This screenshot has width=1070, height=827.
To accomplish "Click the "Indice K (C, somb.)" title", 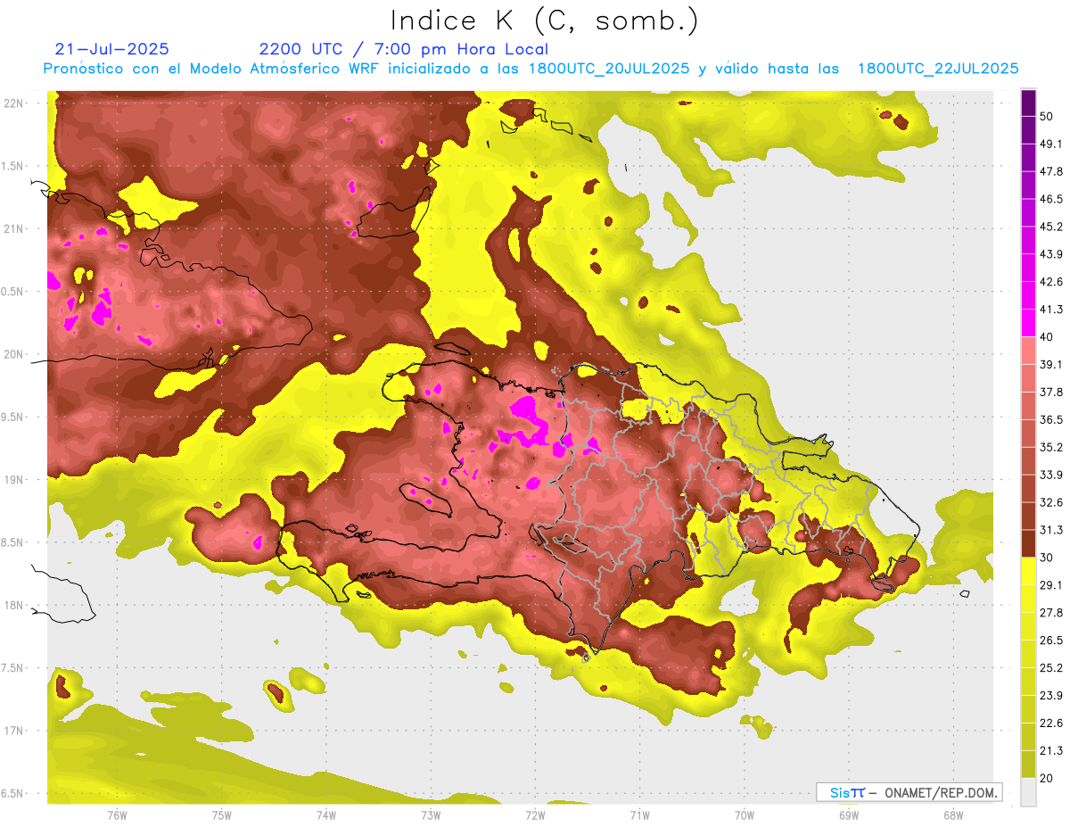I will click(544, 21).
